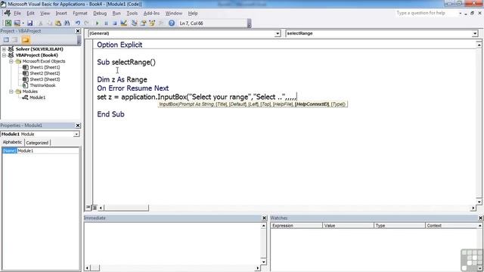The width and height of the screenshot is (484, 272).
Task: Save the workbook using the floppy icon
Action: point(30,23)
